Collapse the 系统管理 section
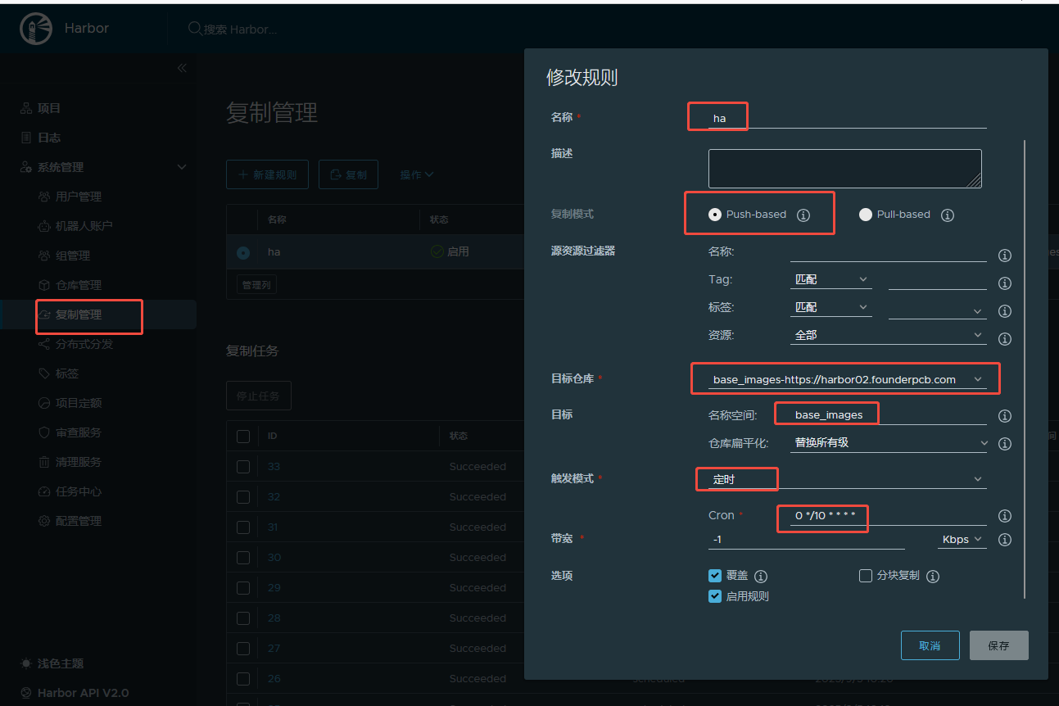This screenshot has height=706, width=1059. tap(182, 167)
